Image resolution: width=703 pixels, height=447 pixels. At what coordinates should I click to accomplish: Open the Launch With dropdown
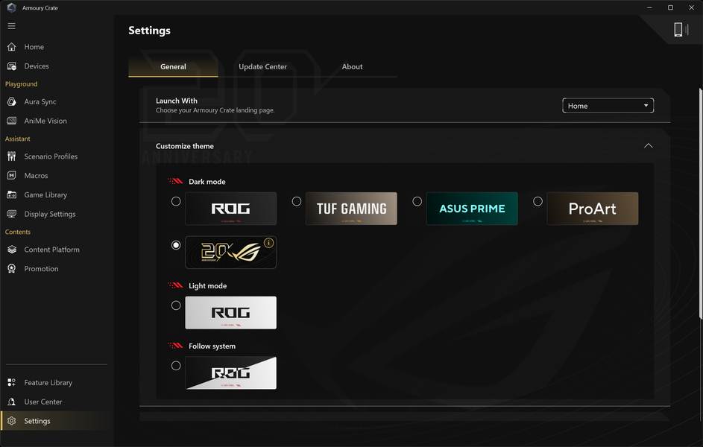tap(608, 106)
